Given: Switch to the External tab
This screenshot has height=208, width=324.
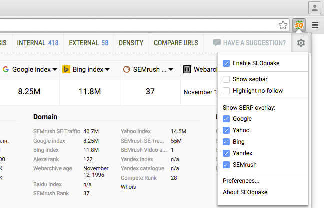Looking at the screenshot, I should click(88, 43).
